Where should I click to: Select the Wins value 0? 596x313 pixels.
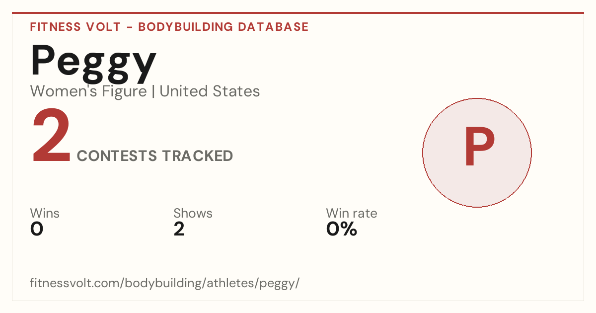click(37, 229)
